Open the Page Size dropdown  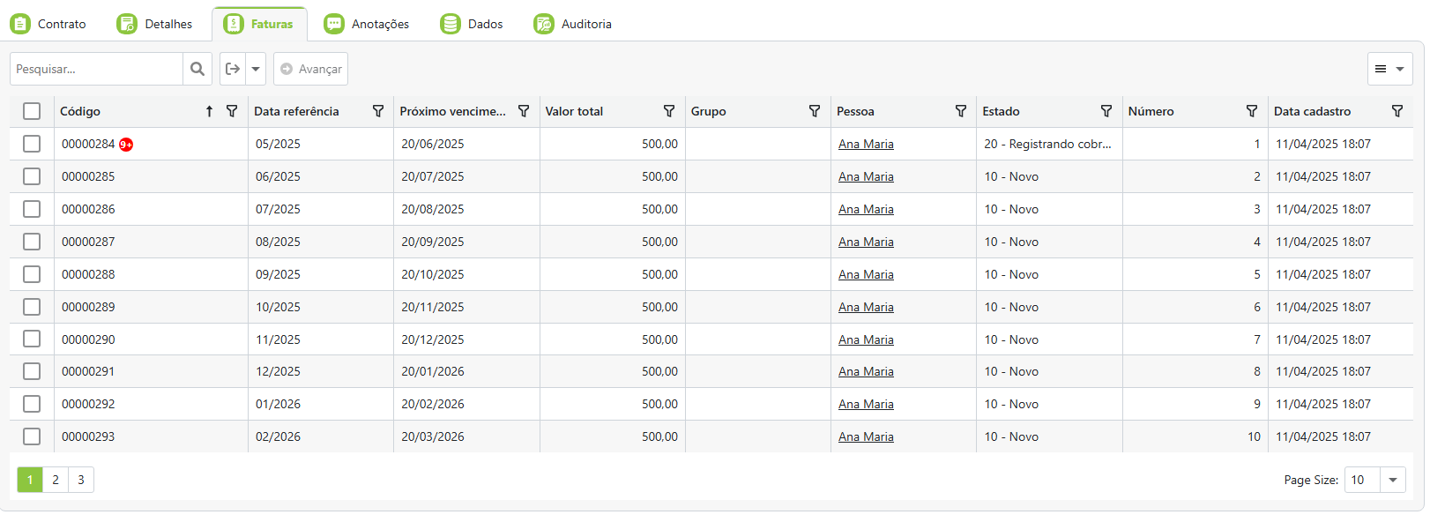point(1393,480)
